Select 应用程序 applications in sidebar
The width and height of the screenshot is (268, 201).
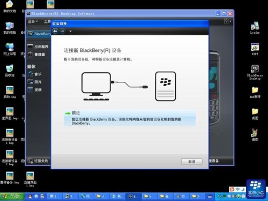(38, 47)
